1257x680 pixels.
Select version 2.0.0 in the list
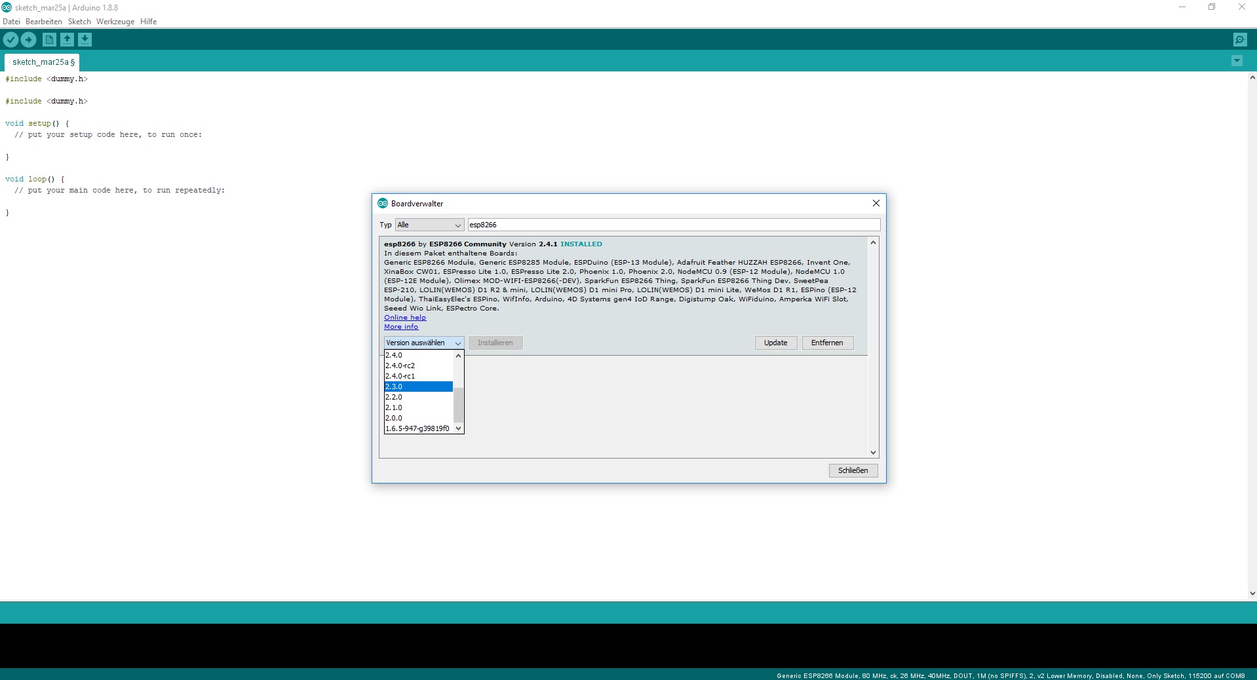click(x=418, y=418)
